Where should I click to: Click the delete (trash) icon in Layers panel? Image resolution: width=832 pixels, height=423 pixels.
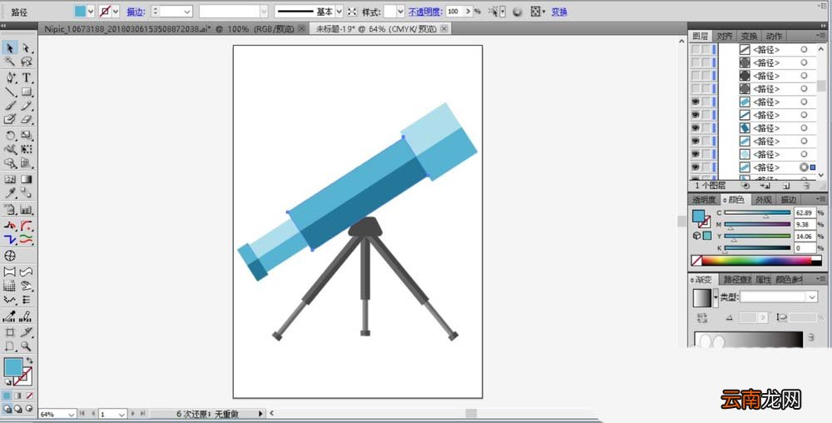pyautogui.click(x=806, y=186)
